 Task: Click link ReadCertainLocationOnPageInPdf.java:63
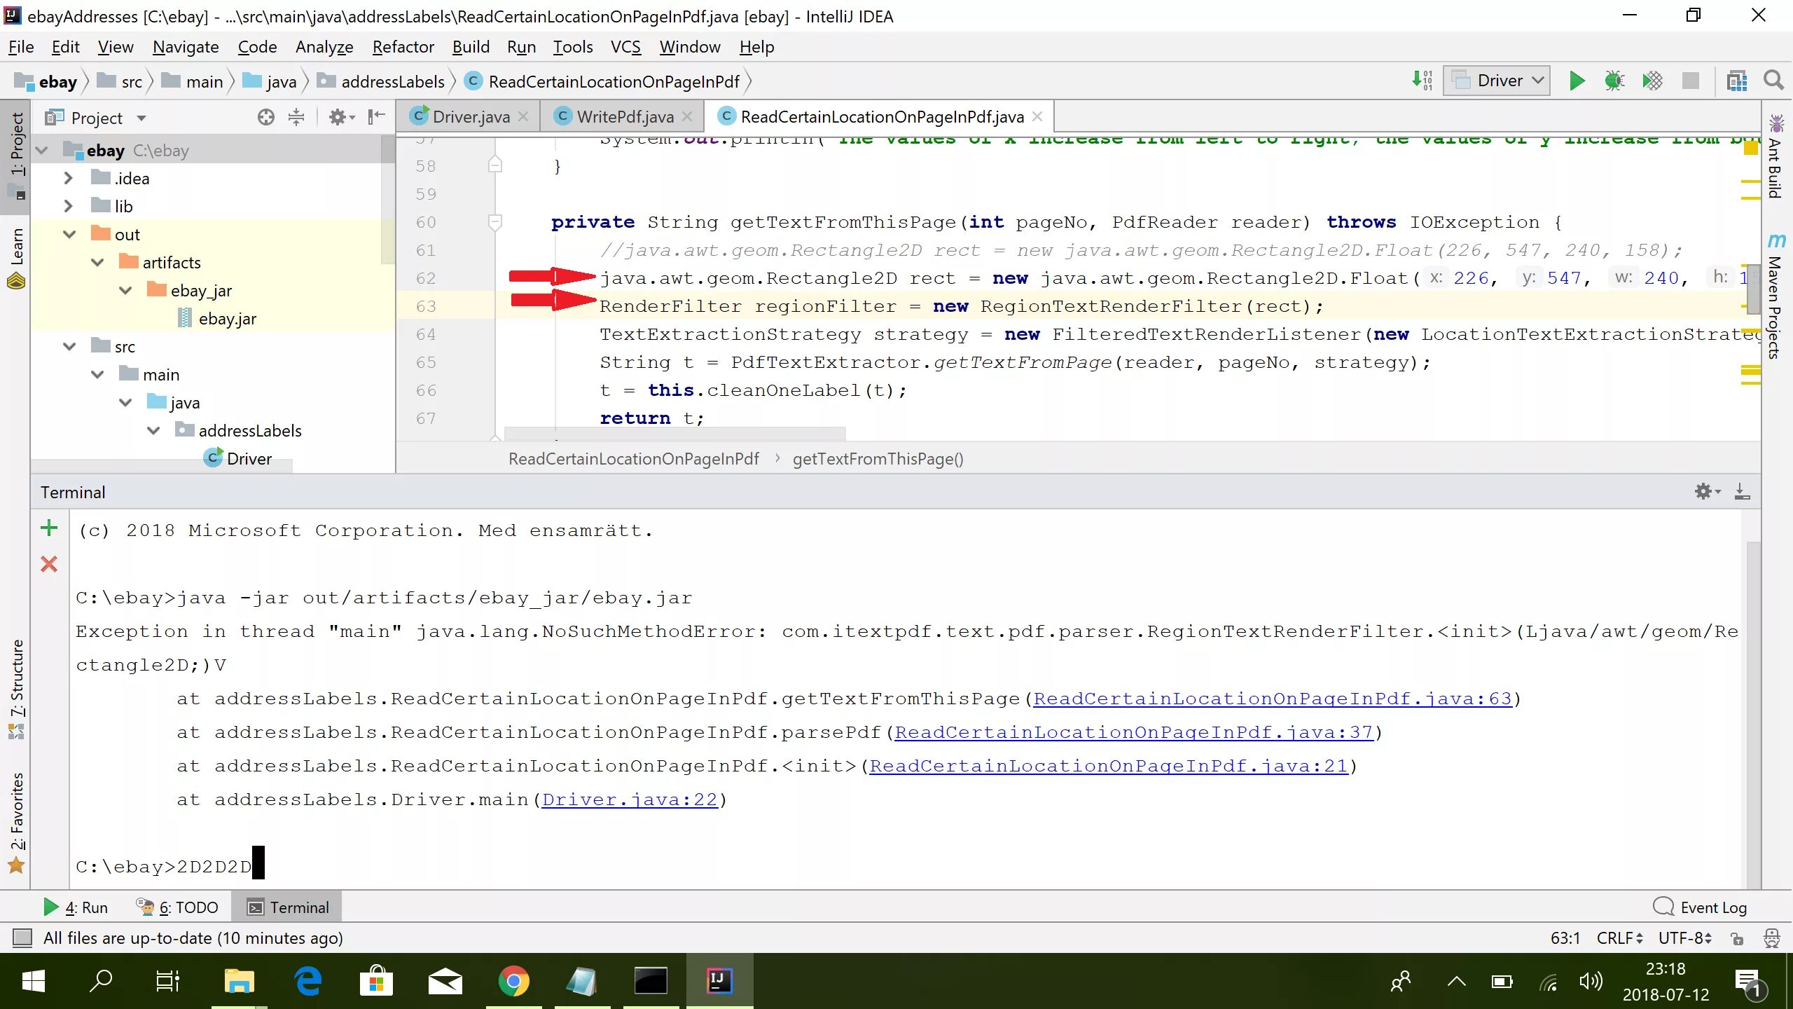point(1273,699)
